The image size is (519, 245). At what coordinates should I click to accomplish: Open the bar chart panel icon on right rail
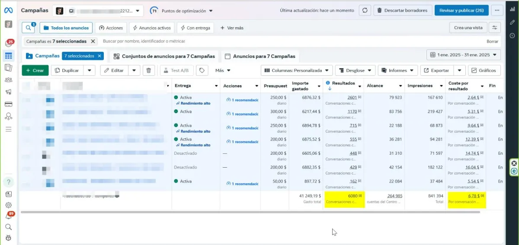point(512,10)
